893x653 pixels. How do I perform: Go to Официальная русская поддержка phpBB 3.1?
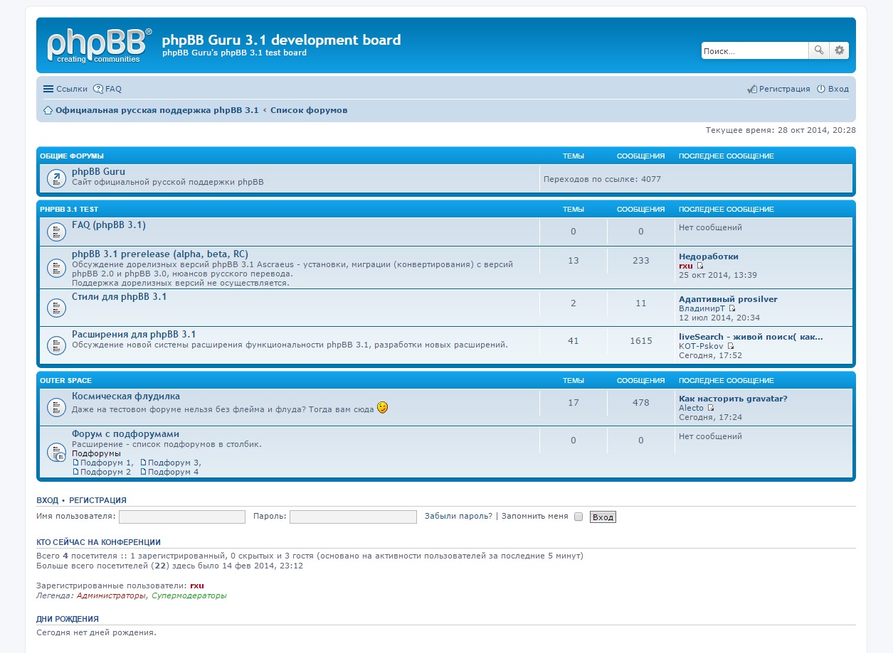point(157,110)
